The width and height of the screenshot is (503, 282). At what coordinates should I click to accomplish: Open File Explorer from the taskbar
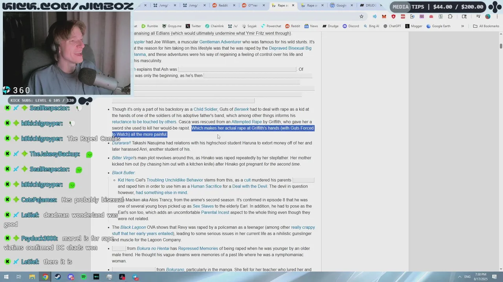pyautogui.click(x=32, y=277)
